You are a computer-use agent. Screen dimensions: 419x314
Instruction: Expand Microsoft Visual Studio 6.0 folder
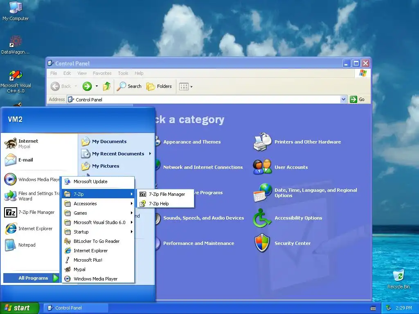[98, 222]
